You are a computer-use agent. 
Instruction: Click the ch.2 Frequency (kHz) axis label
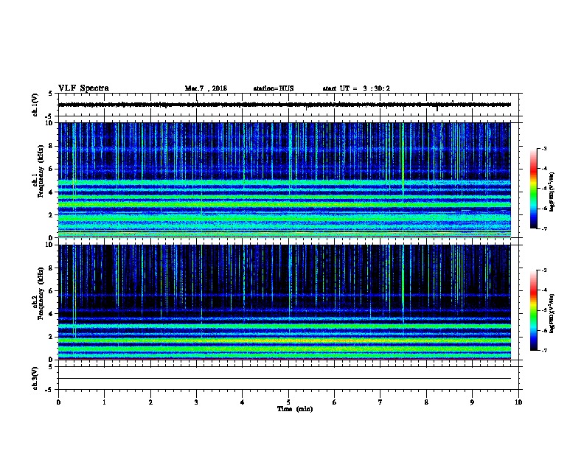pyautogui.click(x=38, y=293)
